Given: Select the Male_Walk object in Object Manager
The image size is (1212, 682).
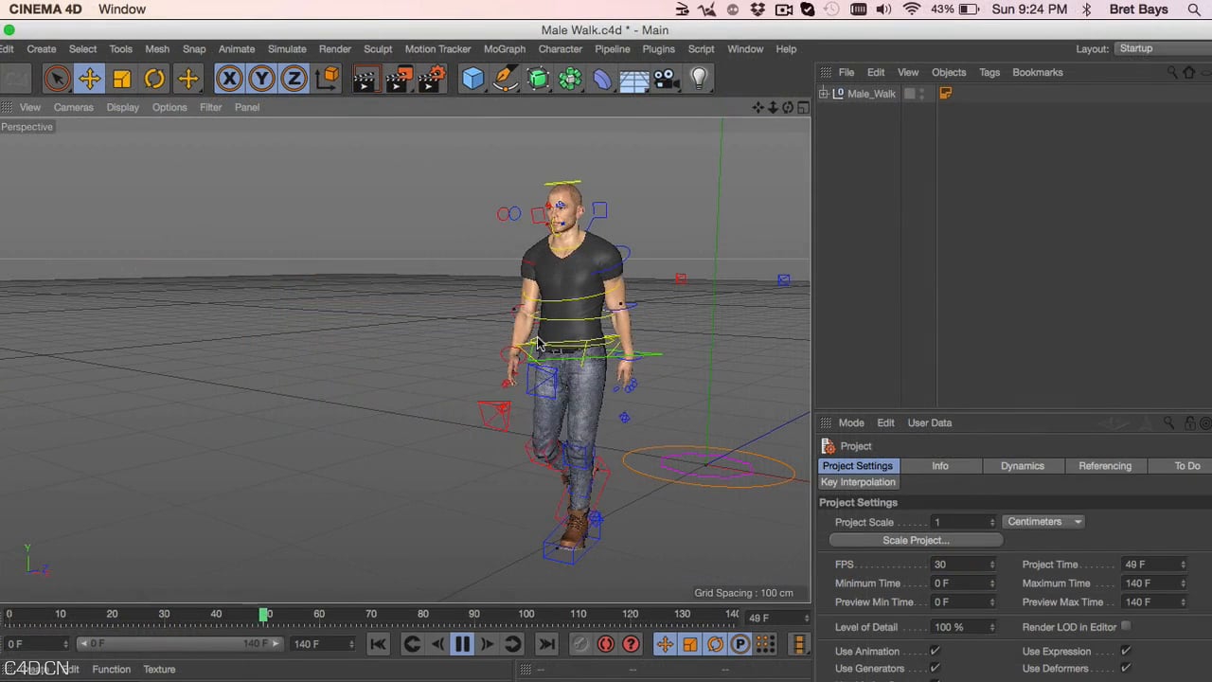Looking at the screenshot, I should pyautogui.click(x=870, y=93).
